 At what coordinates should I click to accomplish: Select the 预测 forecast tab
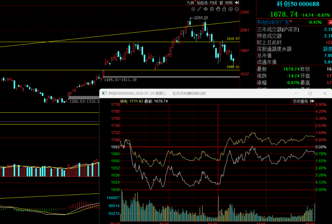tap(229, 3)
